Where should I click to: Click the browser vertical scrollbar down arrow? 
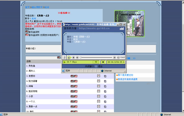coord(183,111)
